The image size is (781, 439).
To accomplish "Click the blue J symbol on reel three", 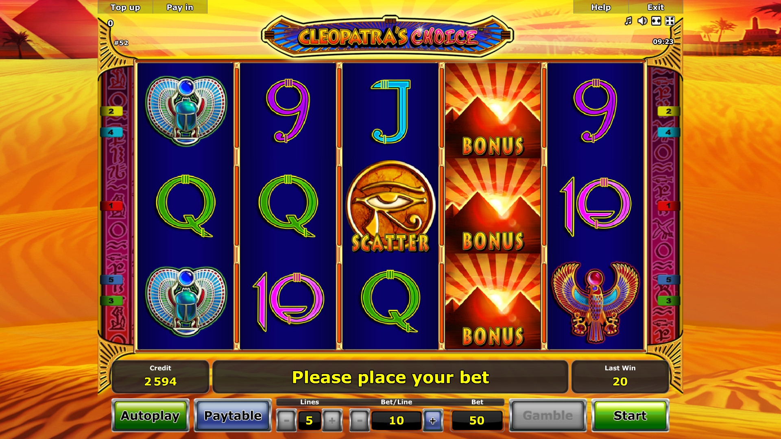I will coord(391,111).
